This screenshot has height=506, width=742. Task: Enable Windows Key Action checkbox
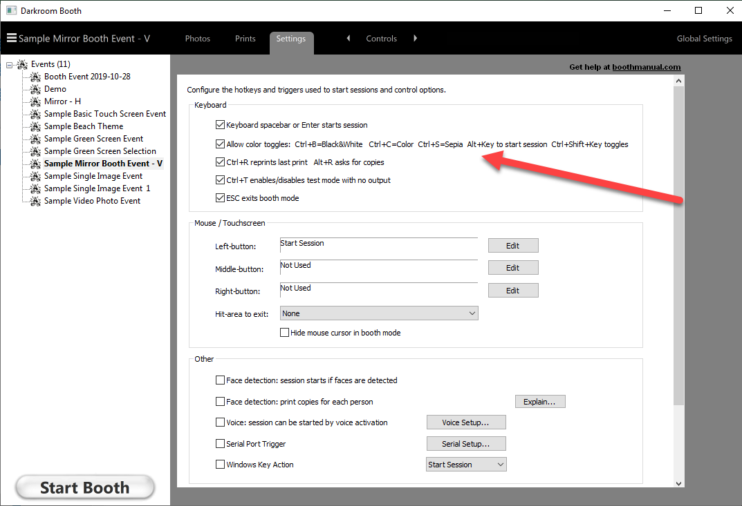click(220, 465)
